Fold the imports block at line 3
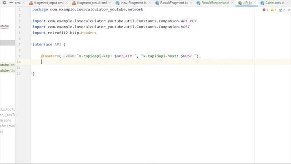The image size is (291, 164). [31, 21]
